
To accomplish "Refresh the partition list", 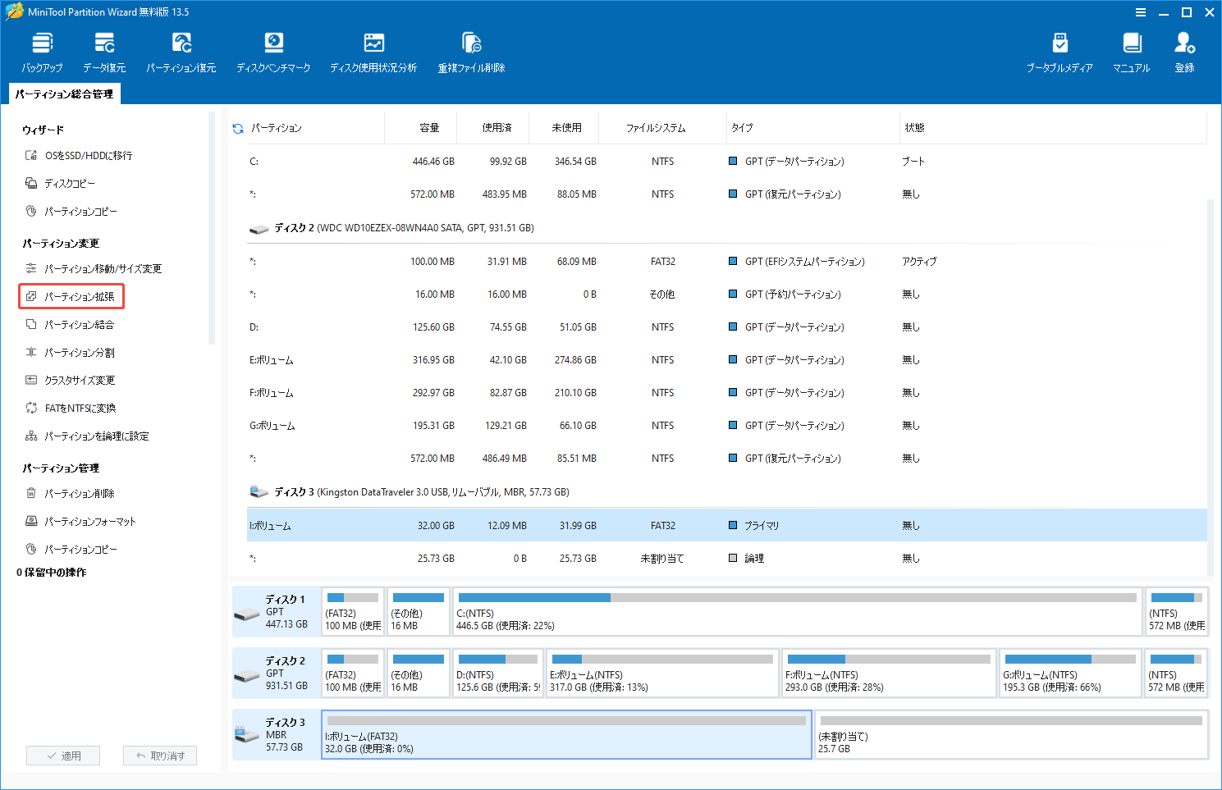I will point(237,128).
